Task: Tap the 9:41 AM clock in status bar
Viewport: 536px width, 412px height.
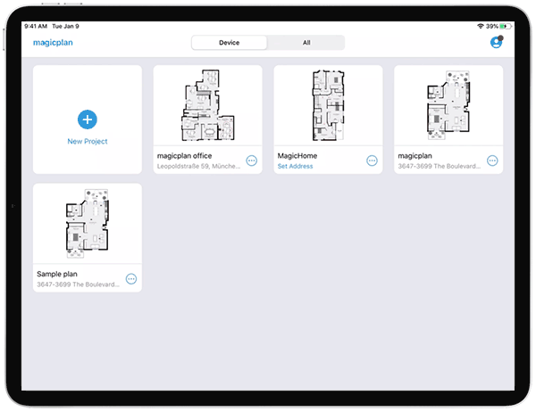Action: pyautogui.click(x=36, y=26)
